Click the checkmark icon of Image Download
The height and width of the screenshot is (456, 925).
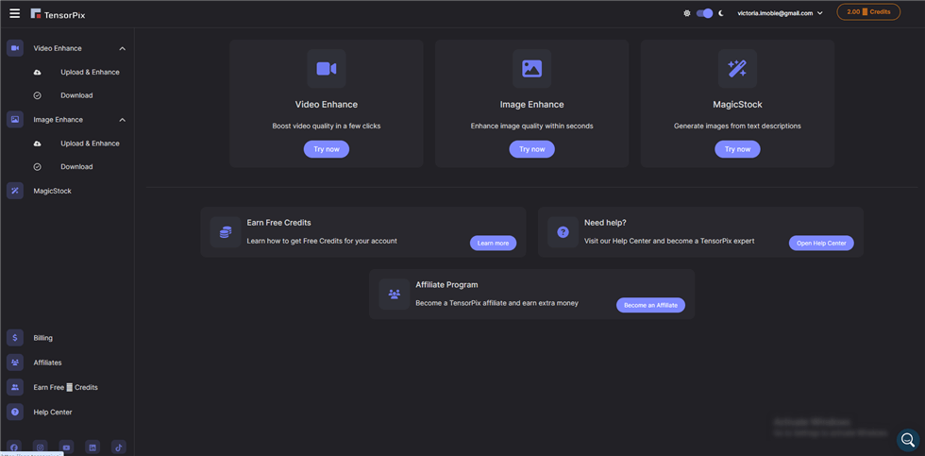[x=37, y=167]
